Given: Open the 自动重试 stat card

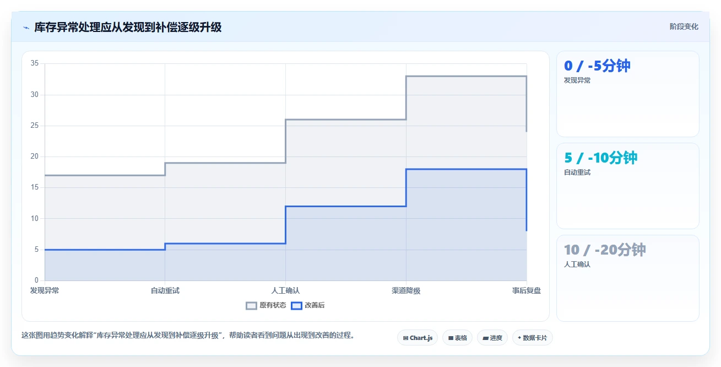Looking at the screenshot, I should [x=628, y=186].
